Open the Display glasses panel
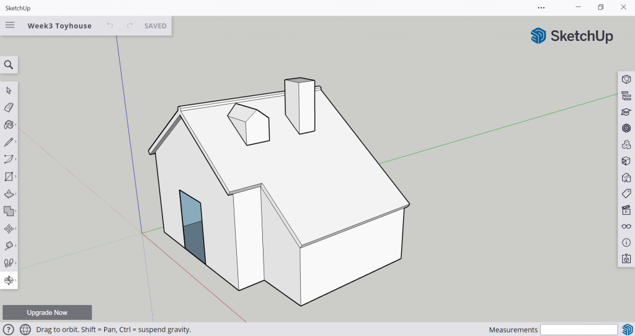This screenshot has width=635, height=336. (626, 226)
